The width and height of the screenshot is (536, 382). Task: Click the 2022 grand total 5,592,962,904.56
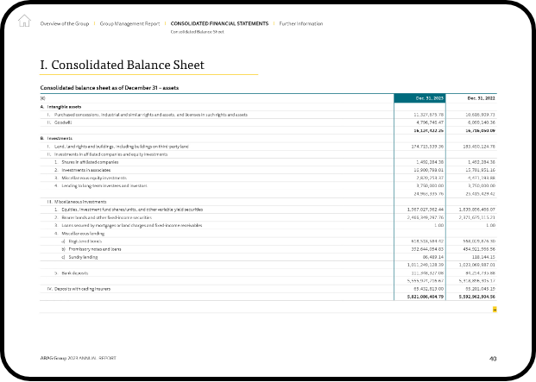[x=477, y=297]
